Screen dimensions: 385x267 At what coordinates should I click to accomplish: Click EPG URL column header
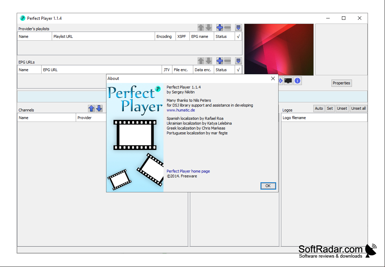102,70
